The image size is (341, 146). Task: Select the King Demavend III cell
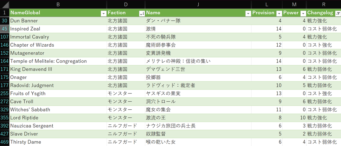click(58, 69)
